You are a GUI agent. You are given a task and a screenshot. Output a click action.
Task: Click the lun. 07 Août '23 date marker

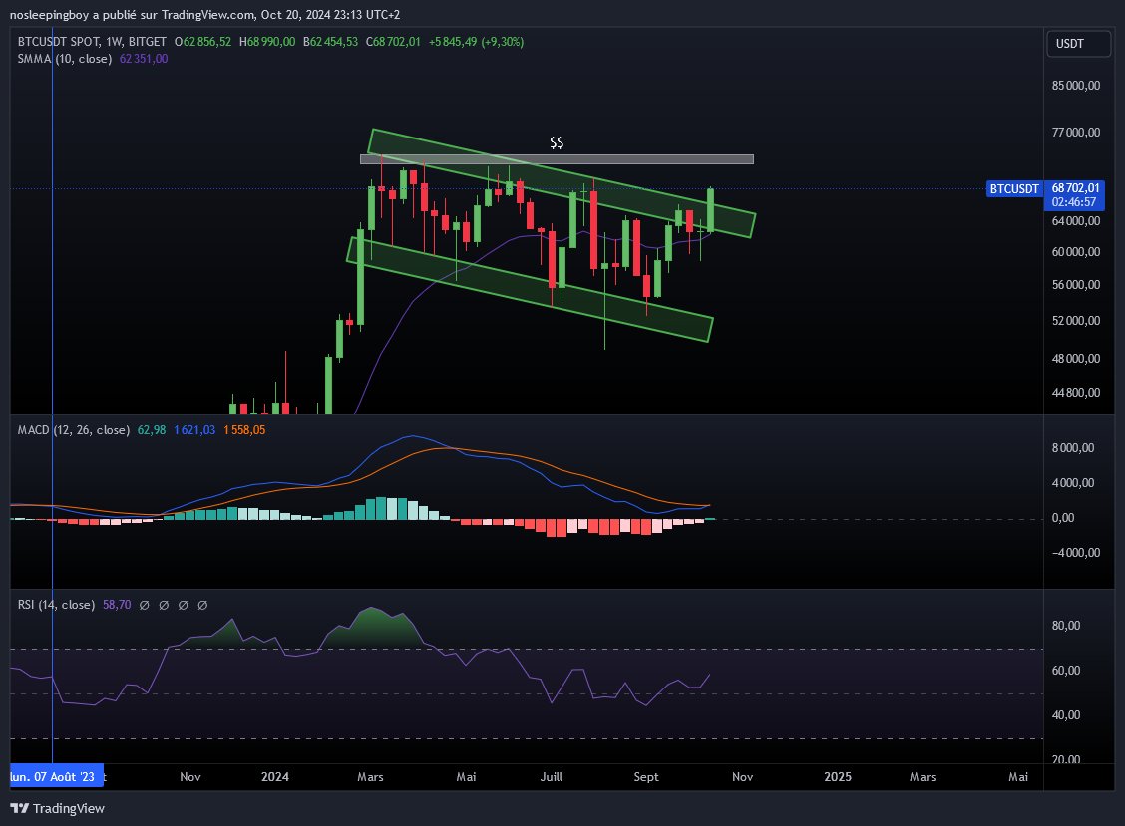(x=57, y=776)
